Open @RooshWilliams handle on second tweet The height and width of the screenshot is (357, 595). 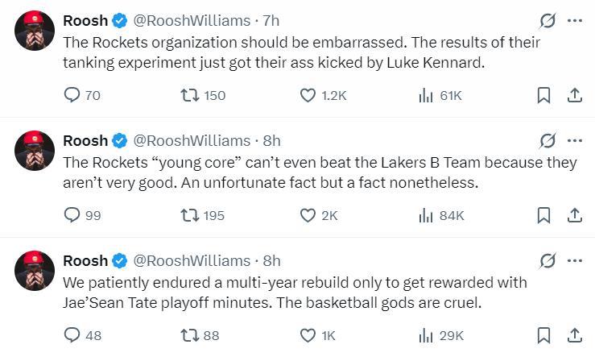[x=191, y=141]
